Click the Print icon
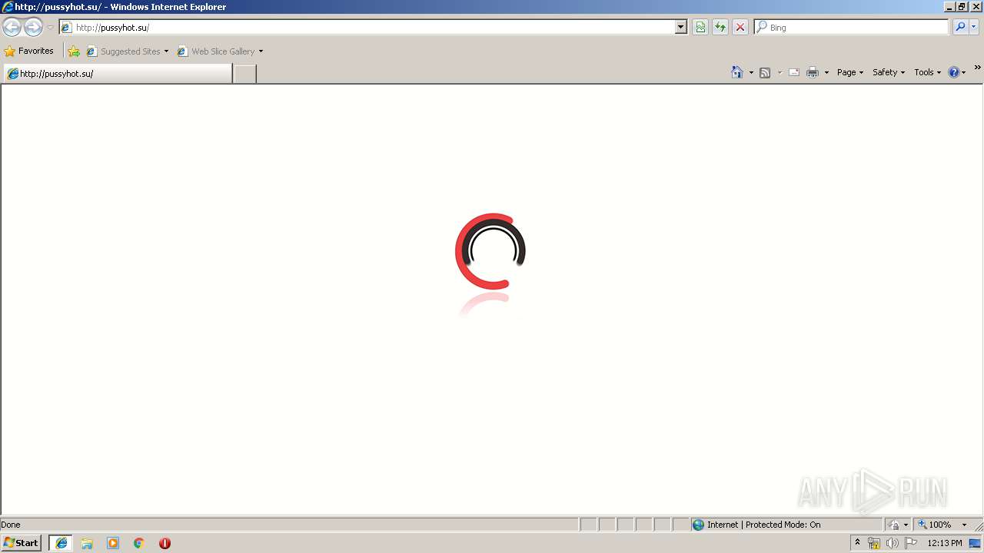This screenshot has height=553, width=984. click(813, 72)
